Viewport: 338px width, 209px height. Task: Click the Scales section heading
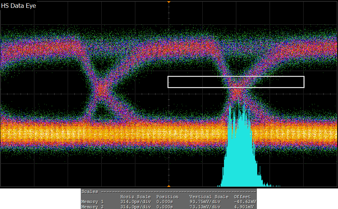(90, 191)
